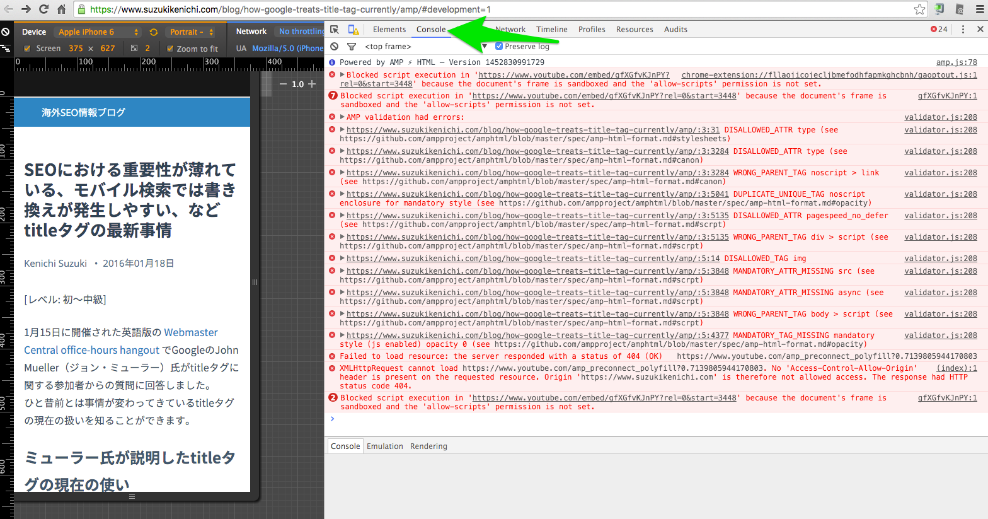Image resolution: width=988 pixels, height=519 pixels.
Task: Open the <top frame> context selector
Action: (x=425, y=46)
